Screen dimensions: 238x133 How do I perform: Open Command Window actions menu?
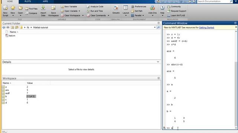[235, 23]
